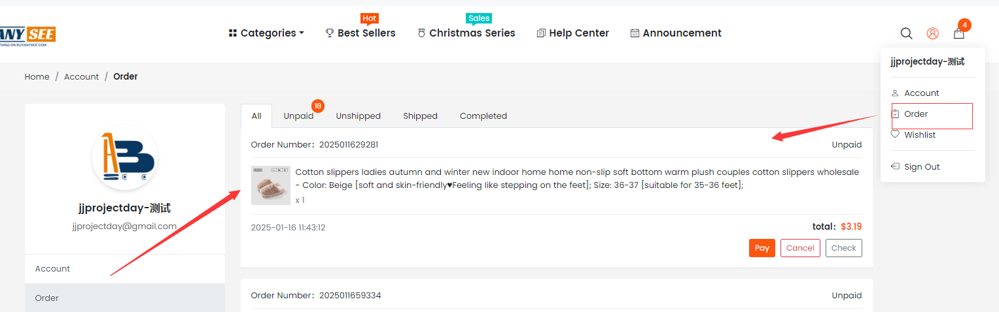Click Home in the breadcrumb
The height and width of the screenshot is (312, 999).
[x=37, y=76]
